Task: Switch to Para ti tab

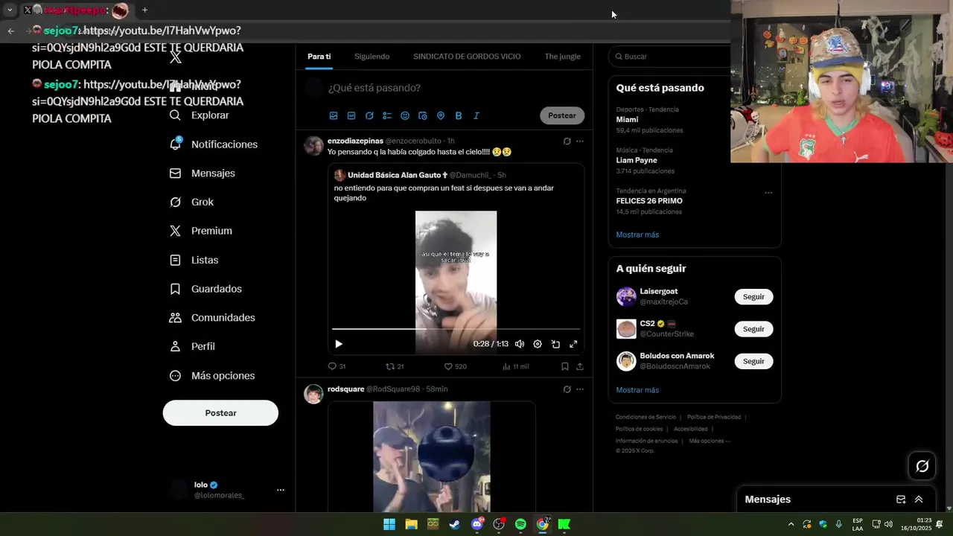Action: point(319,57)
